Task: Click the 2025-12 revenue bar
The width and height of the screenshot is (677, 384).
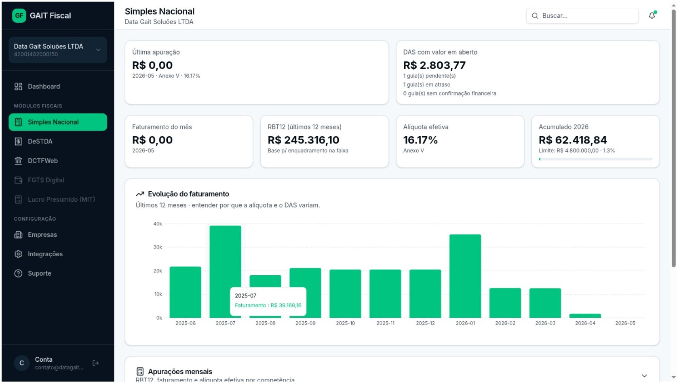Action: click(425, 293)
